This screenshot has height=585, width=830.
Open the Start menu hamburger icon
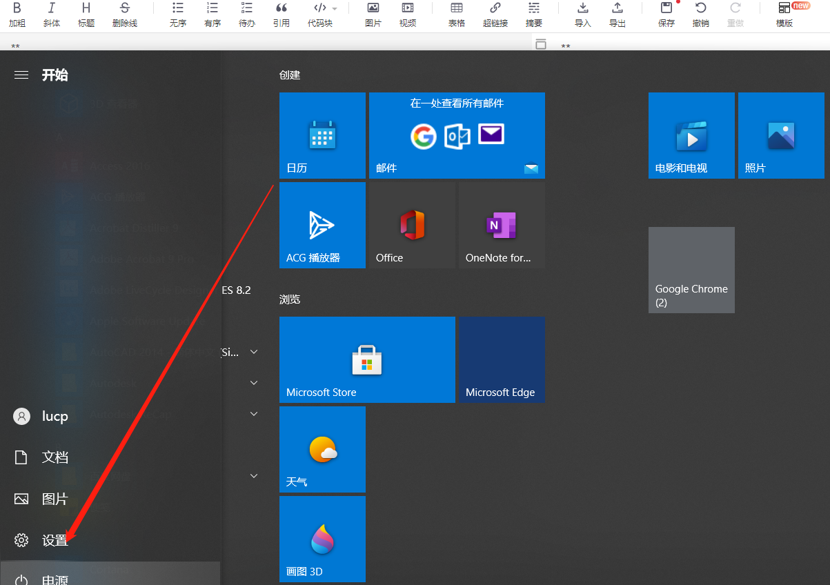click(x=21, y=75)
